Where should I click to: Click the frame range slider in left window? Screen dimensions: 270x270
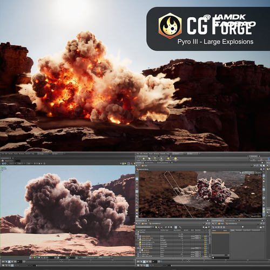(85, 266)
